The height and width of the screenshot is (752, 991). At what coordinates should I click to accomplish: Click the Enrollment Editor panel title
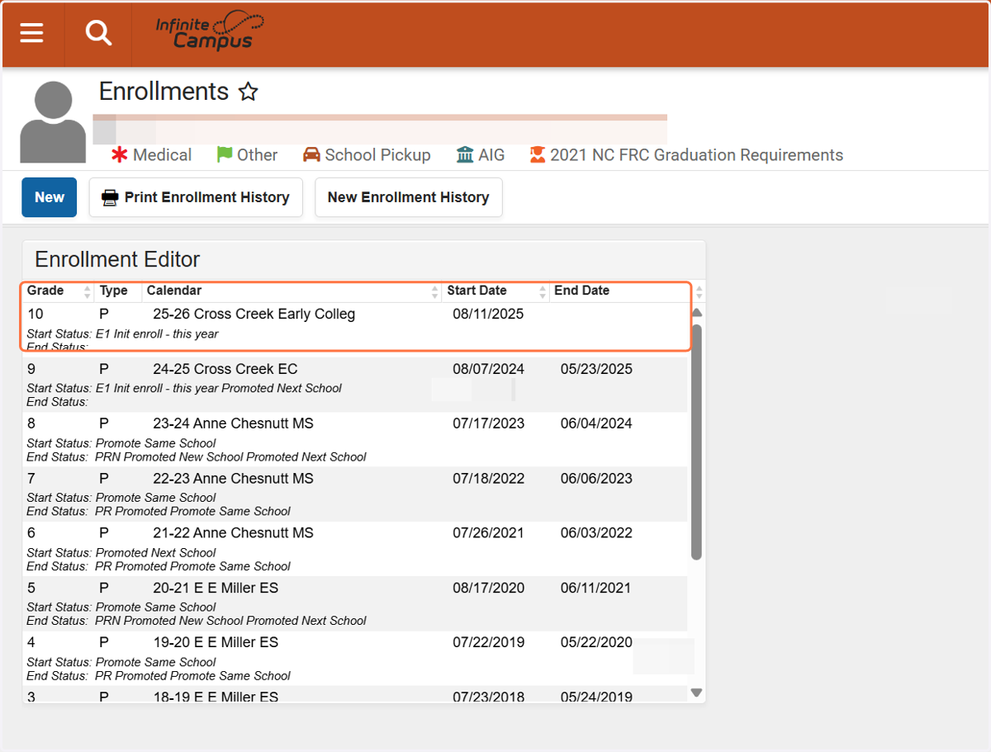point(117,259)
